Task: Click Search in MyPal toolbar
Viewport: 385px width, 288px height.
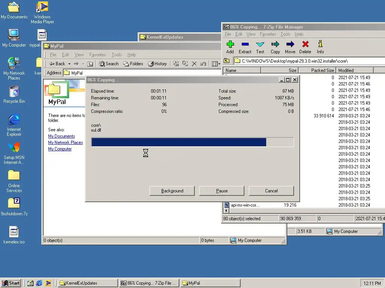Action: [109, 64]
